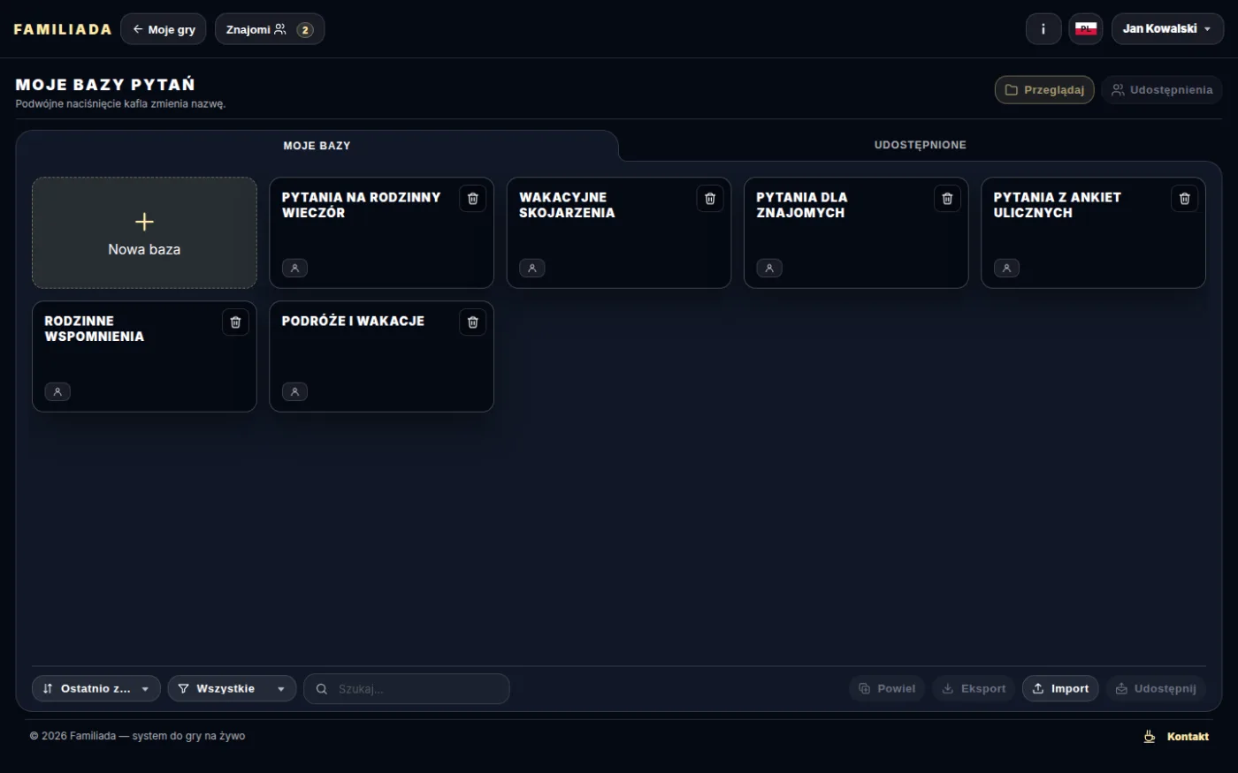Focus the Szukaj search field

click(x=407, y=689)
